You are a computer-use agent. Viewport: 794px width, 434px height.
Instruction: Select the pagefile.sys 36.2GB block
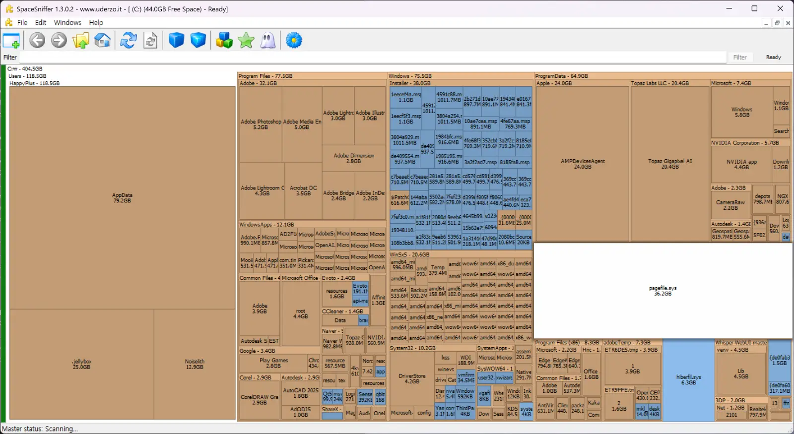point(662,291)
